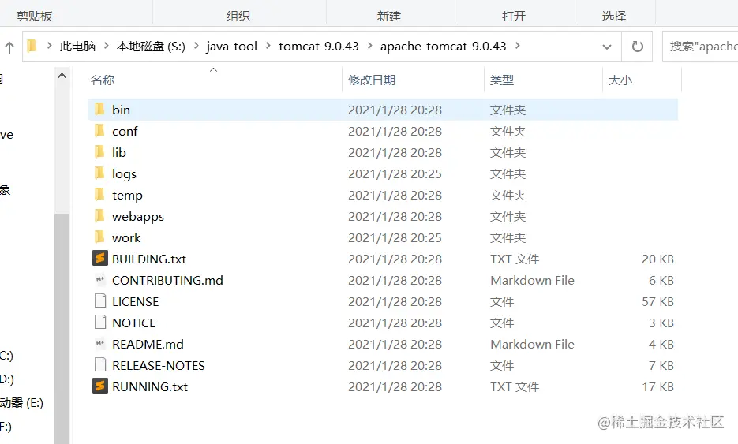Viewport: 738px width, 444px height.
Task: Click the navigation pane scroll up arrow
Action: tap(62, 75)
